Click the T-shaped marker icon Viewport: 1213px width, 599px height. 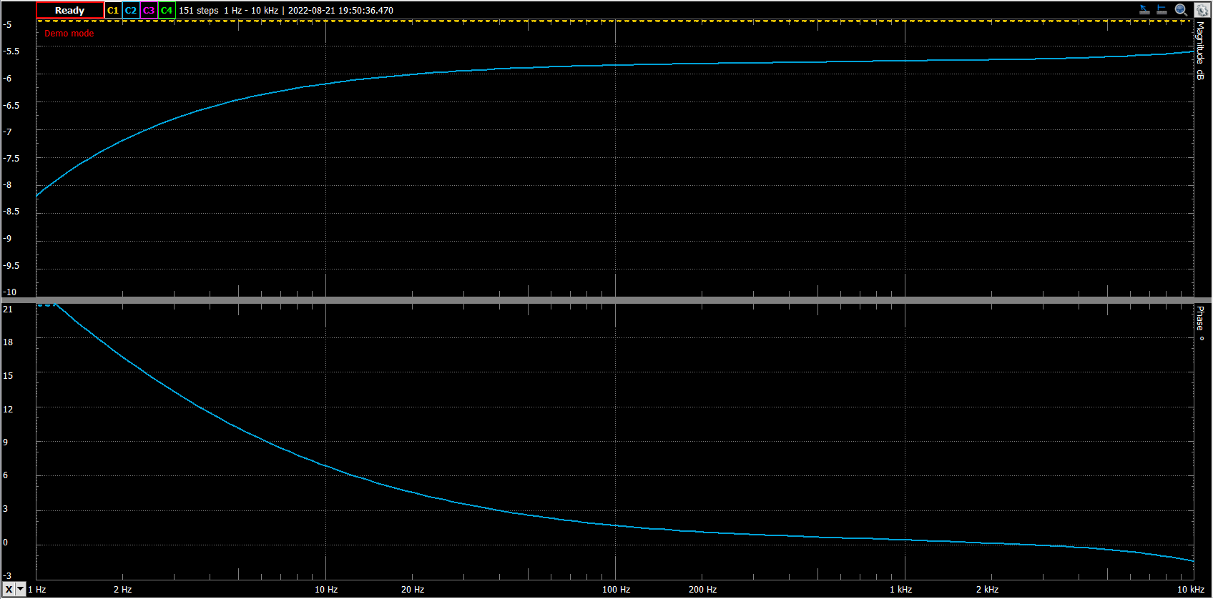(x=1162, y=10)
